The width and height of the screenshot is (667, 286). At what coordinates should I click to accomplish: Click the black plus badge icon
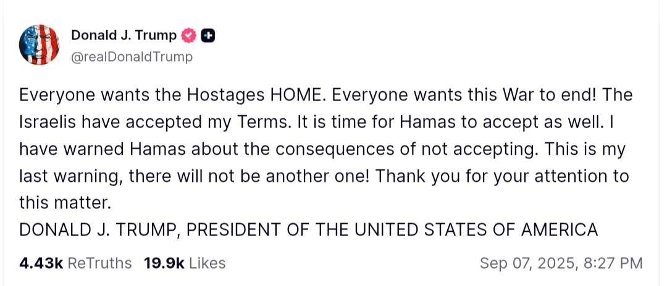coord(208,36)
